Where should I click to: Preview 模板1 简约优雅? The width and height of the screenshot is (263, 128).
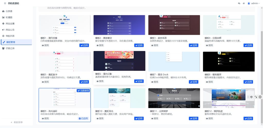click(x=45, y=45)
